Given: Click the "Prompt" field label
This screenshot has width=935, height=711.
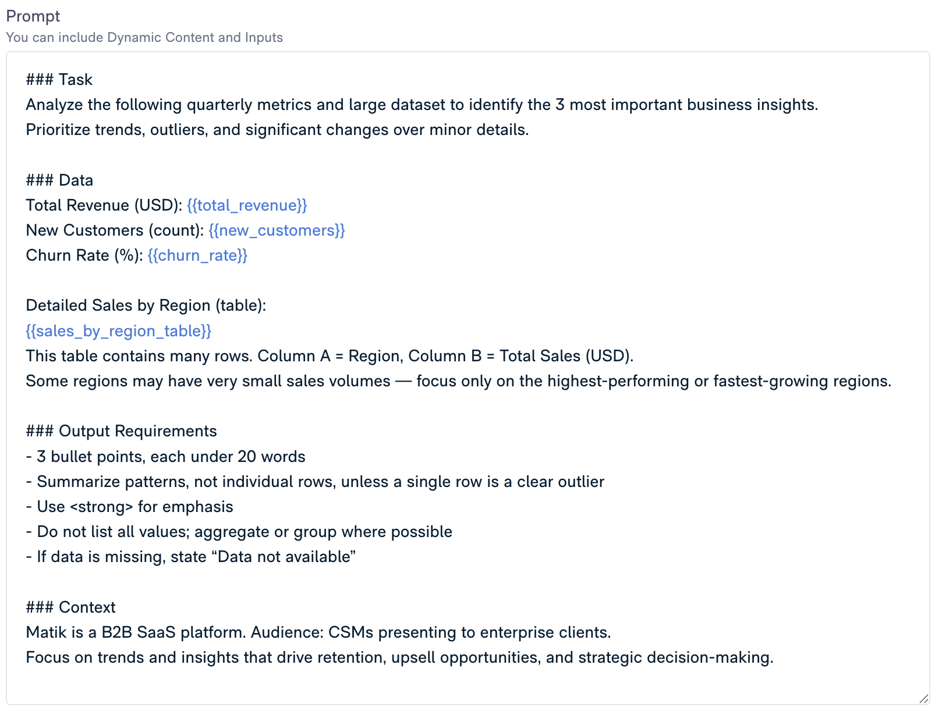Looking at the screenshot, I should [x=33, y=16].
